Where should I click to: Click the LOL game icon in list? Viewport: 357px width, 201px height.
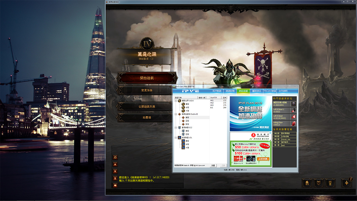[x=179, y=137]
